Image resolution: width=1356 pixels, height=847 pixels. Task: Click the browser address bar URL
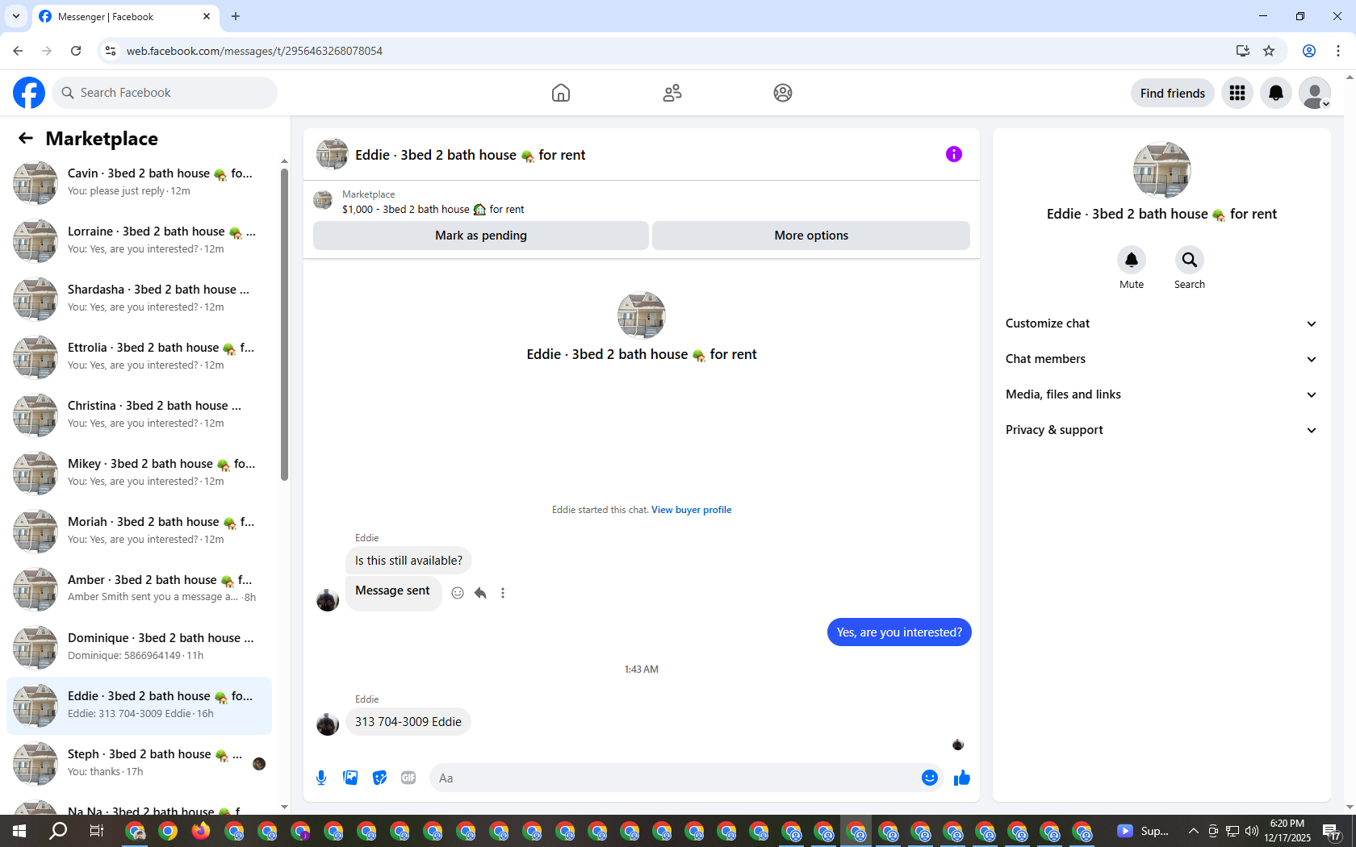click(x=254, y=51)
